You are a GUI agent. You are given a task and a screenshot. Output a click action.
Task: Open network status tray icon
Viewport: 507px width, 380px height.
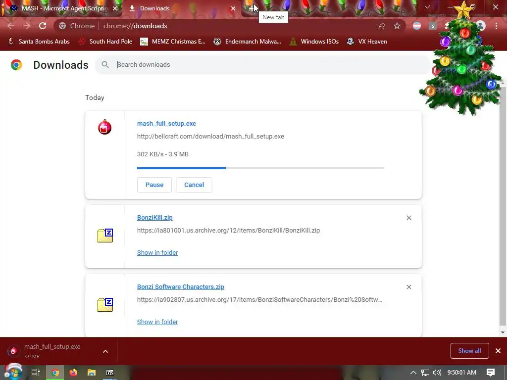tap(425, 373)
